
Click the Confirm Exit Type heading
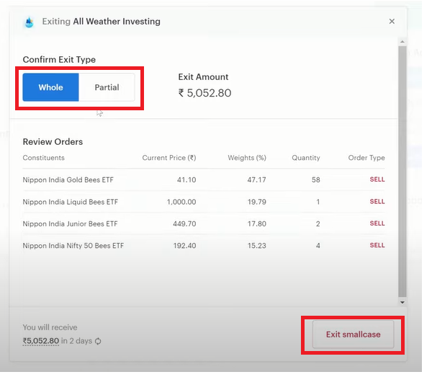pyautogui.click(x=59, y=60)
